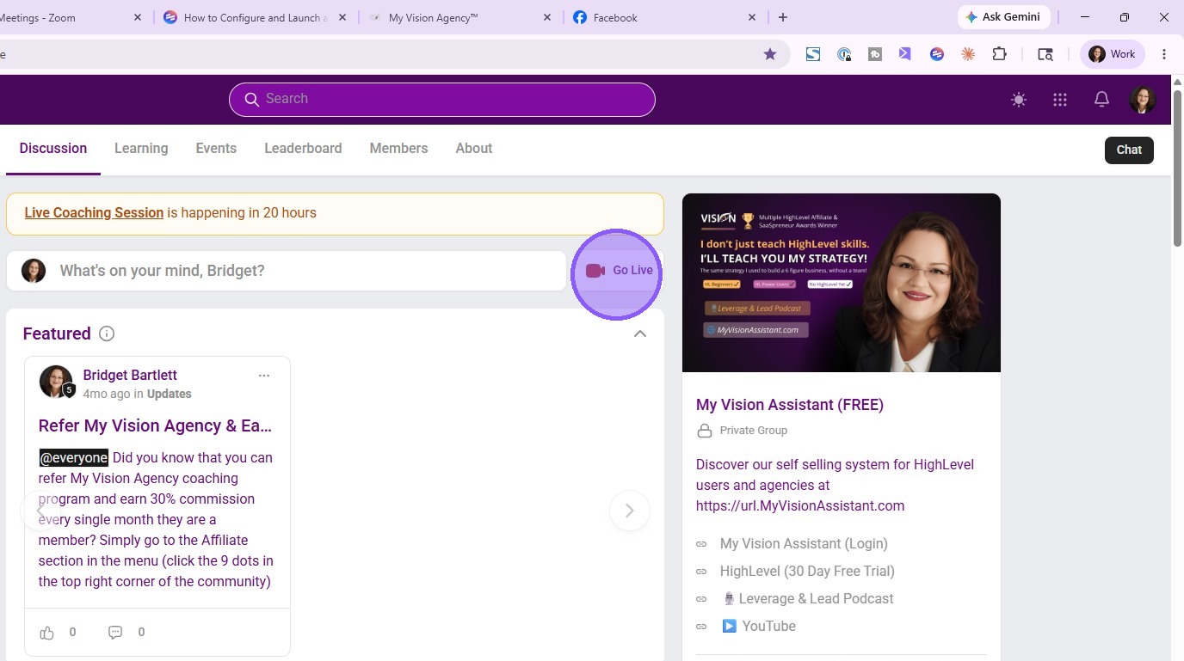This screenshot has width=1184, height=661.
Task: Open comments on the featured post
Action: [115, 633]
